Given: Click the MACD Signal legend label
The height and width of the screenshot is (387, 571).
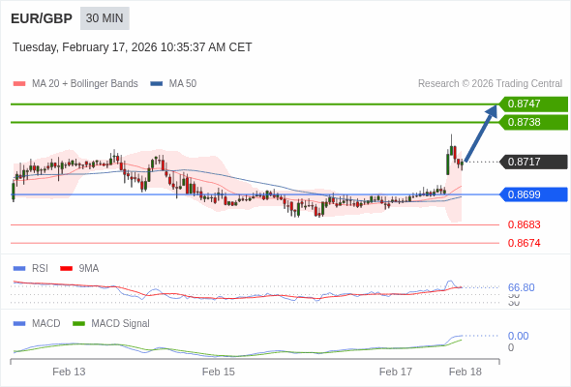Looking at the screenshot, I should pyautogui.click(x=121, y=324).
